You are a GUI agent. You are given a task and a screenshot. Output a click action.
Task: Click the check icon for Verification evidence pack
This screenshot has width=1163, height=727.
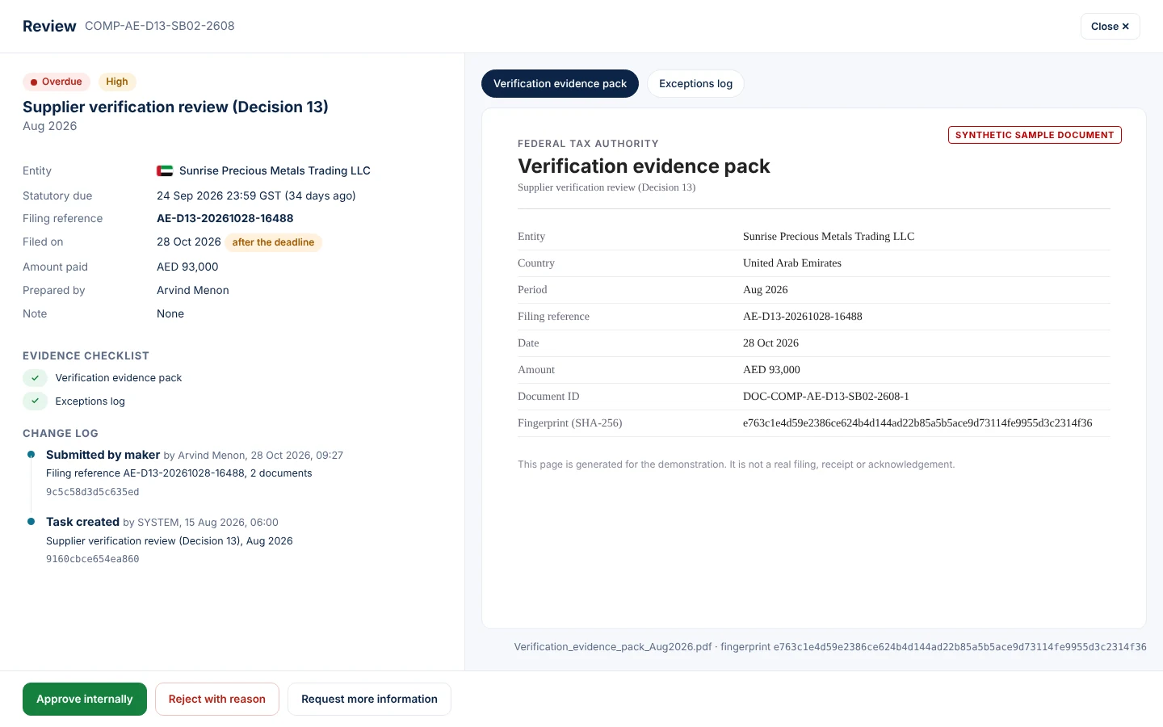coord(35,378)
